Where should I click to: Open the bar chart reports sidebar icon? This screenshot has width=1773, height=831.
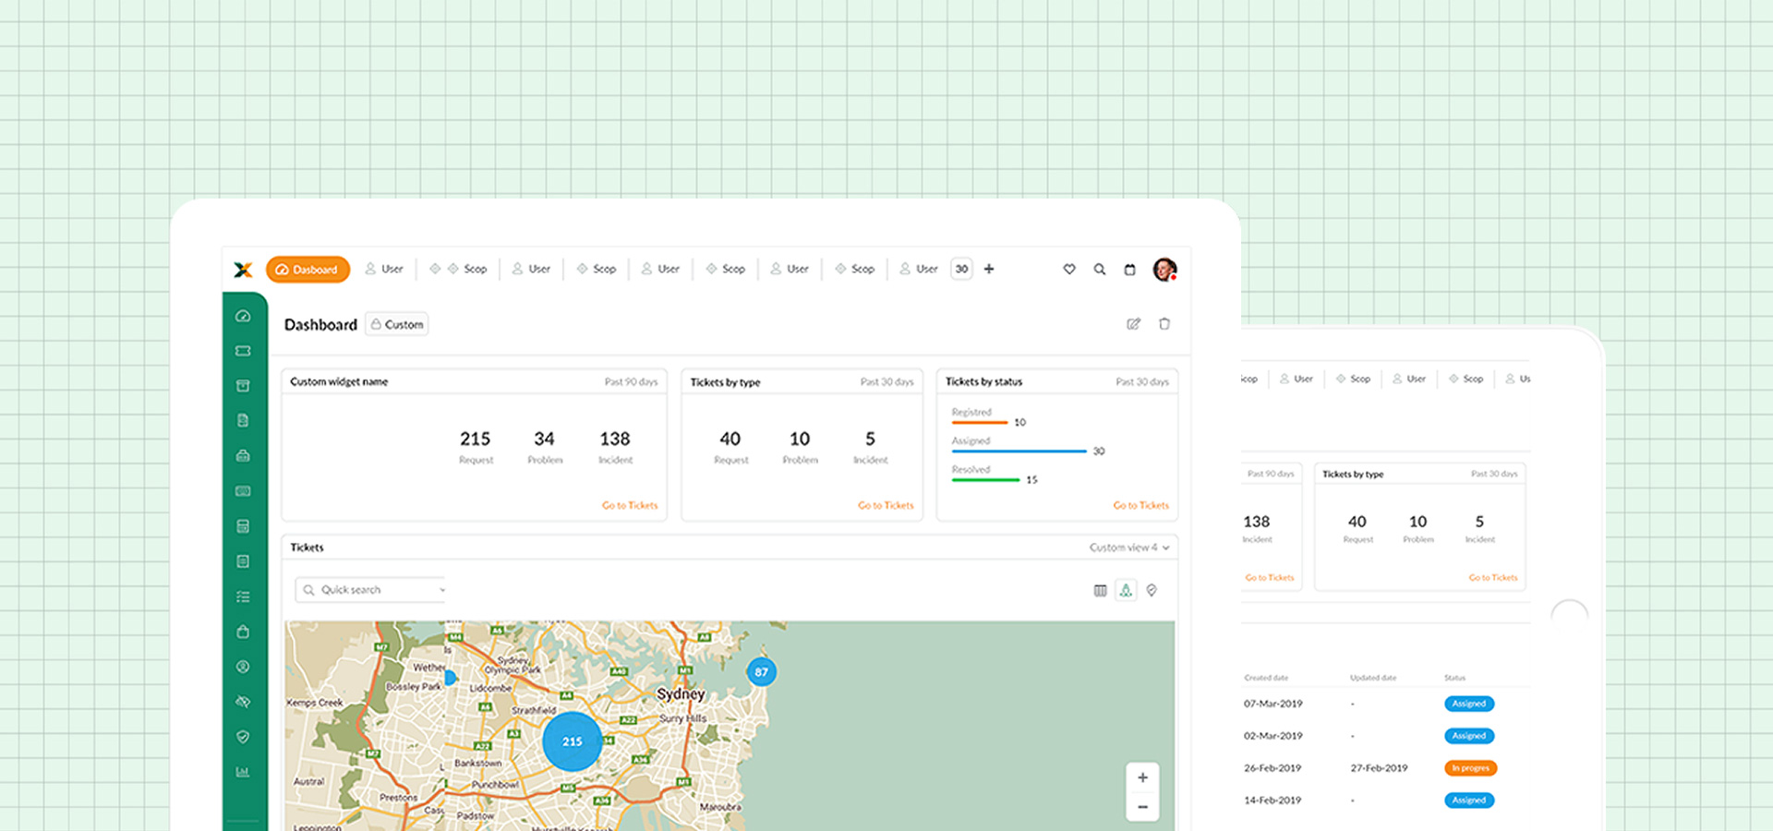coord(243,772)
